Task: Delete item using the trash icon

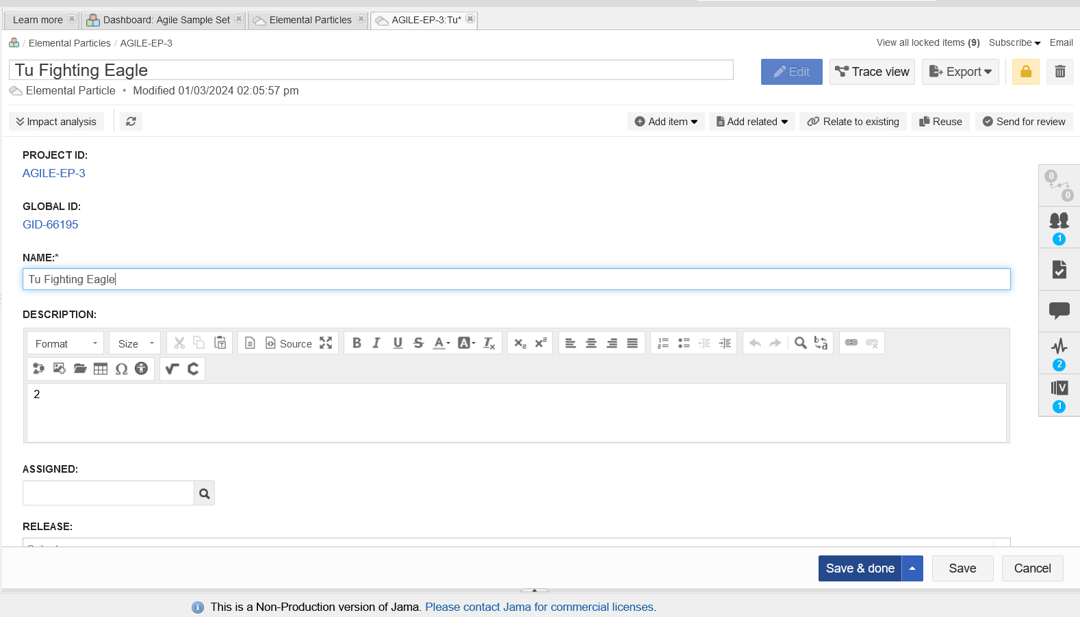Action: point(1059,72)
